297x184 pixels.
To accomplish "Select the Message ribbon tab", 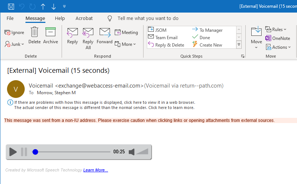I will pyautogui.click(x=35, y=18).
